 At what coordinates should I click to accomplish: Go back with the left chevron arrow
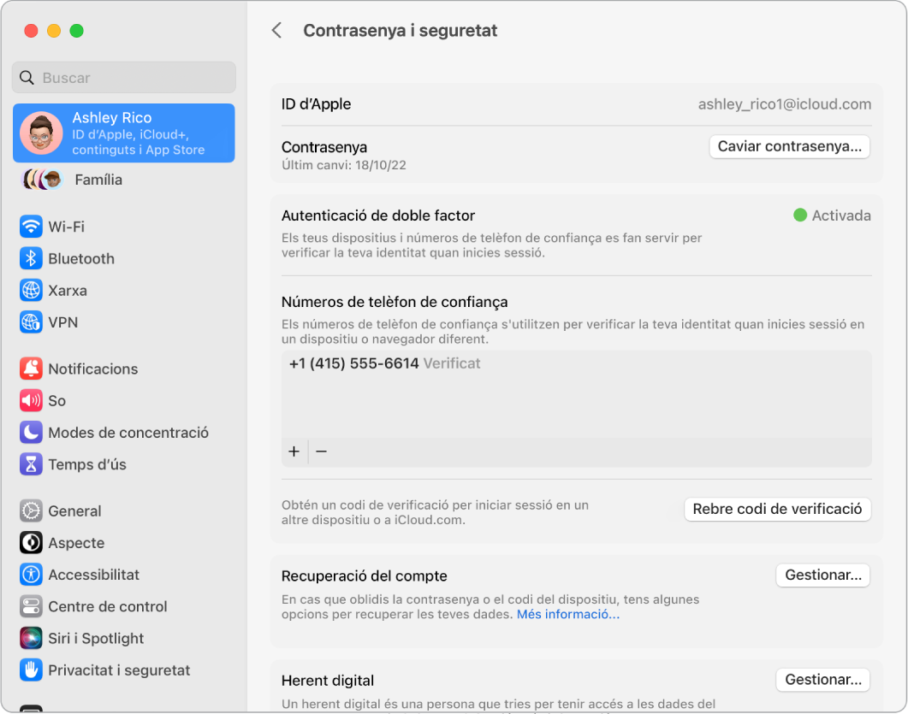(x=276, y=30)
